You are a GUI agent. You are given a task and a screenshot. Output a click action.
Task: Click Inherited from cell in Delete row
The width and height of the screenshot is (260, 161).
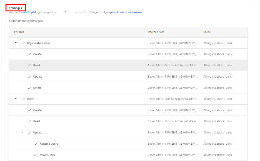(172, 88)
